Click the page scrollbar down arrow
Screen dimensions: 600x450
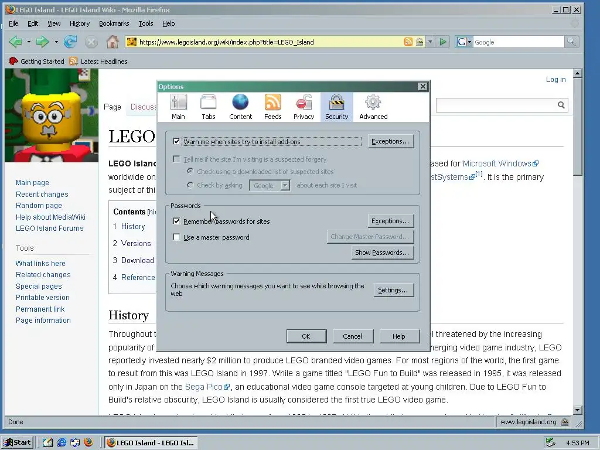[x=578, y=410]
